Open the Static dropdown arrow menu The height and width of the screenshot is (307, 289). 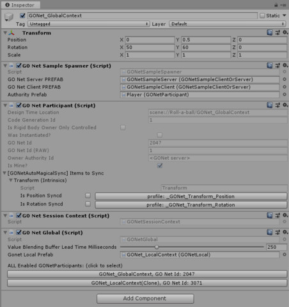[285, 15]
